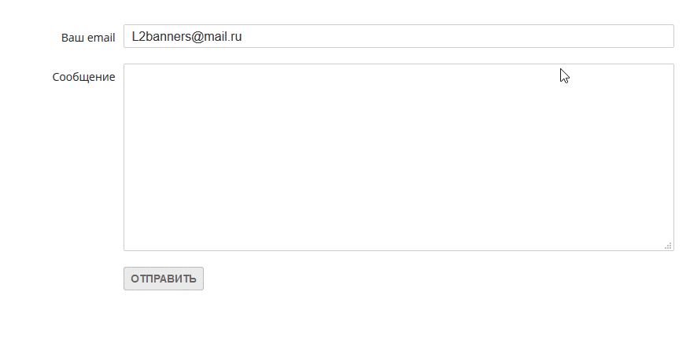This screenshot has height=339, width=690.
Task: Grab the message box resize grip icon
Action: click(668, 246)
